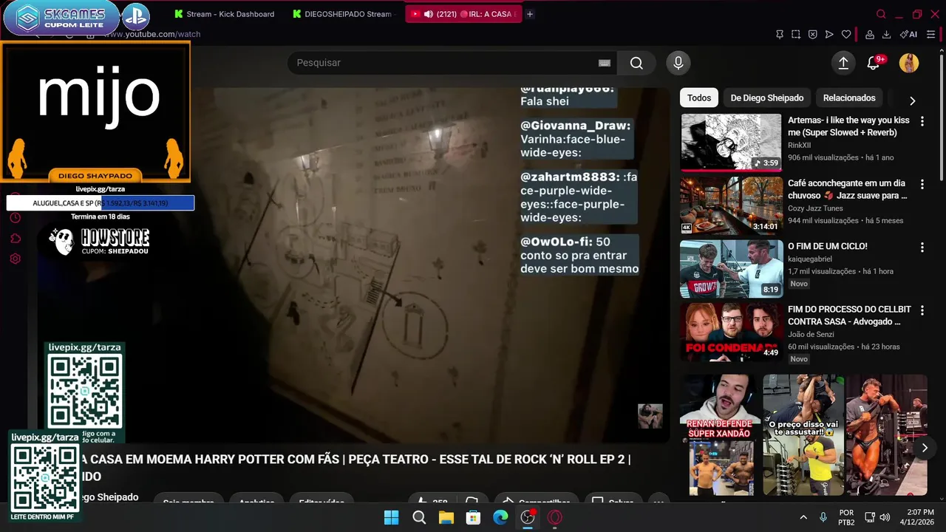Open the browser profile account icon

[870, 34]
